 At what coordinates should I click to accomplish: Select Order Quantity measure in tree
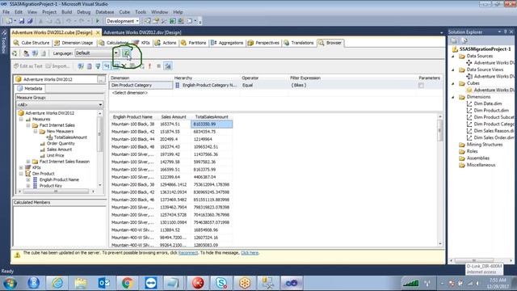pos(61,144)
